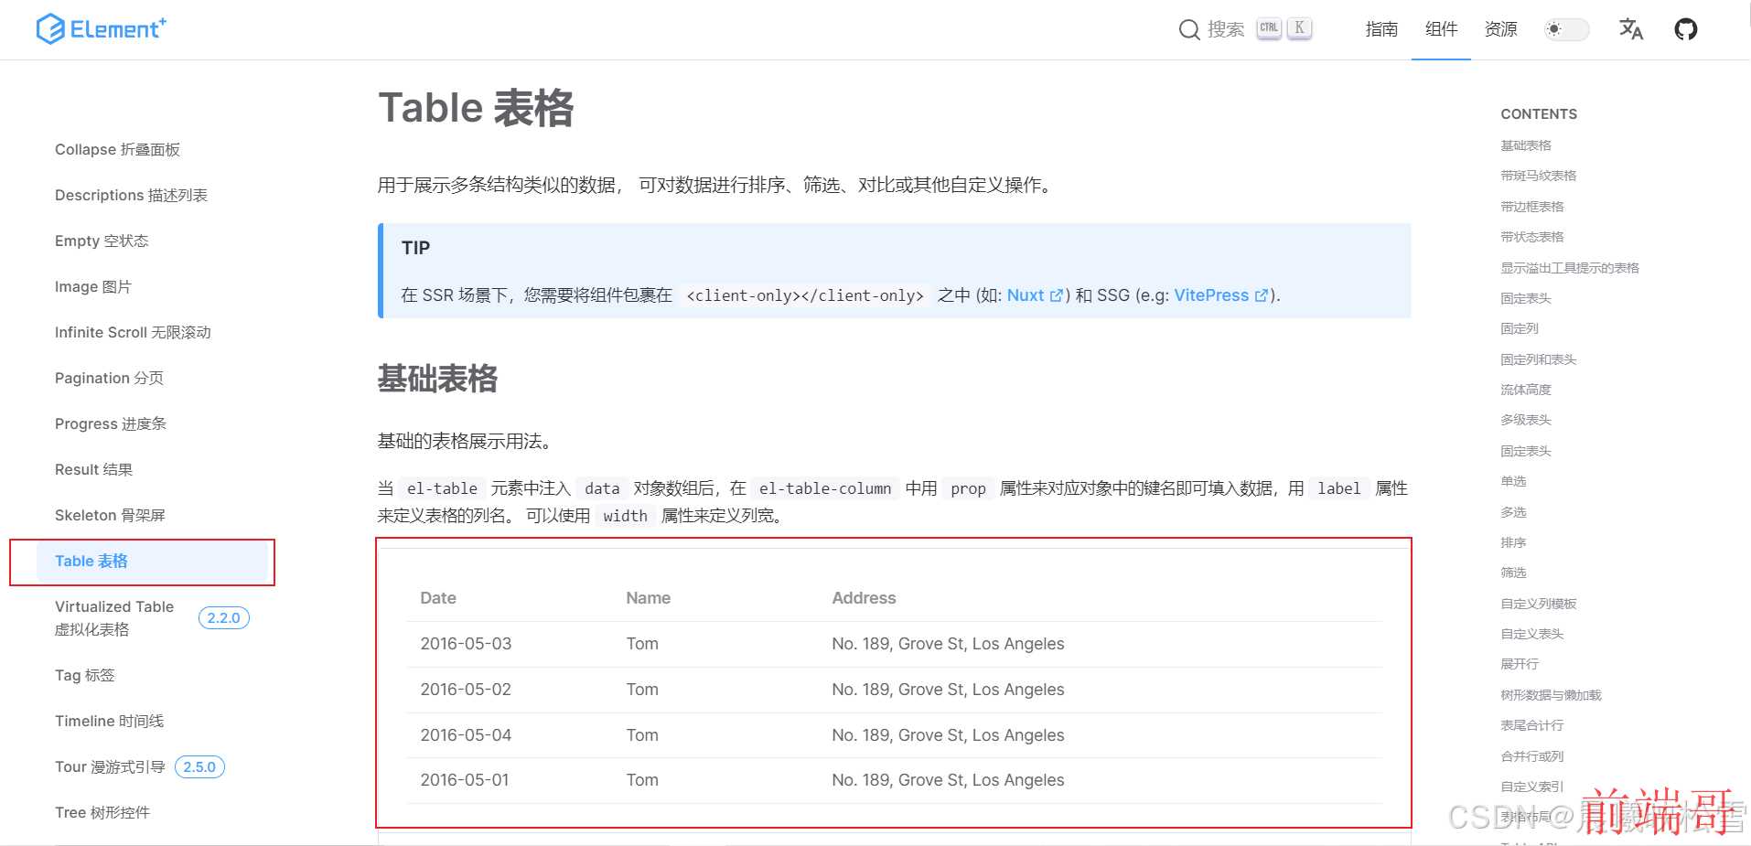Viewport: 1751px width, 846px height.
Task: Click the 搜索 search field
Action: point(1245,29)
